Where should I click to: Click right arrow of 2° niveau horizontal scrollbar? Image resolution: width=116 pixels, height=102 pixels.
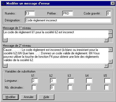point(106,66)
